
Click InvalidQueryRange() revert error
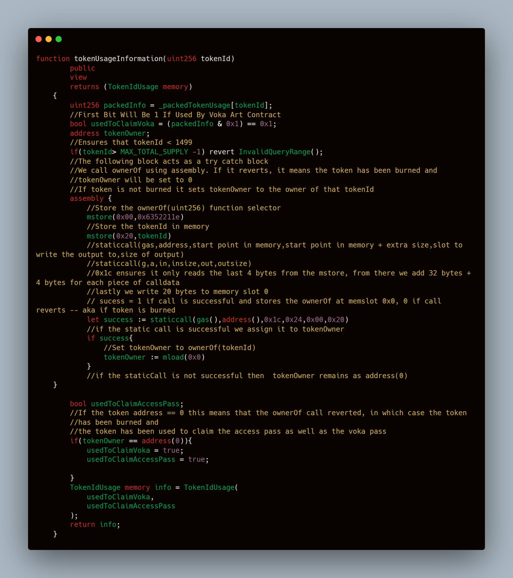[281, 152]
